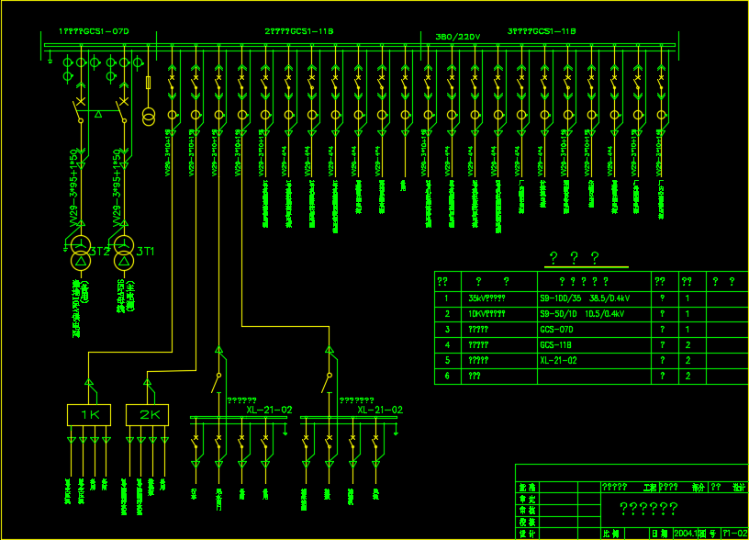
Task: Select the fuse symbol below the busbar
Action: pyautogui.click(x=149, y=84)
